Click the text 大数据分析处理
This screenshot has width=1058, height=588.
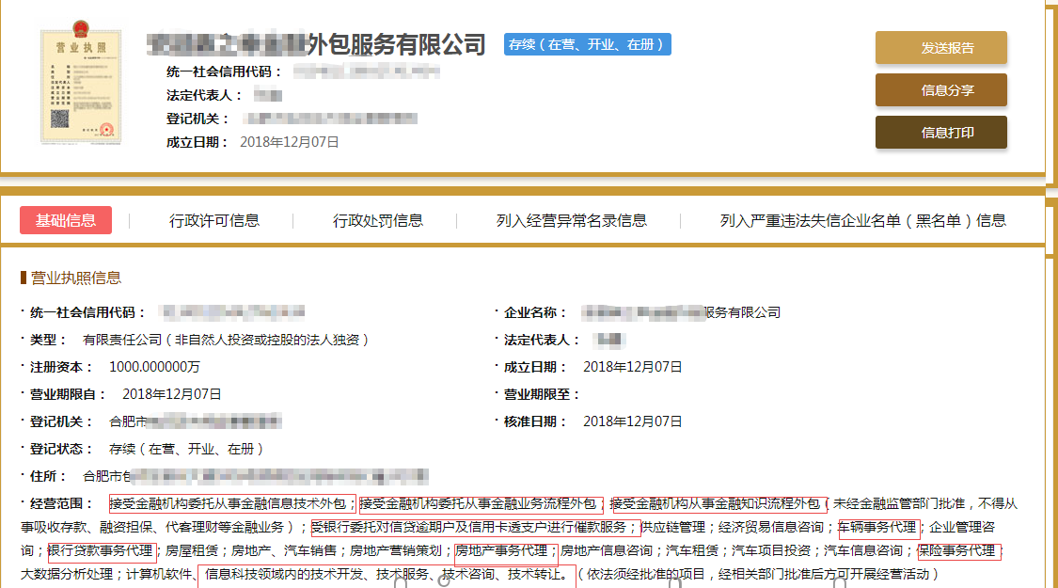67,575
